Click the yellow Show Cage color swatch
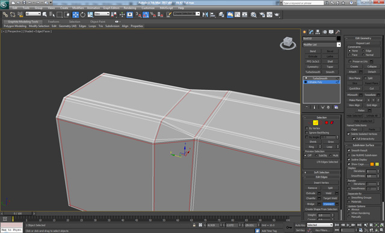Viewport: 385px width, 233px height. tap(377, 164)
